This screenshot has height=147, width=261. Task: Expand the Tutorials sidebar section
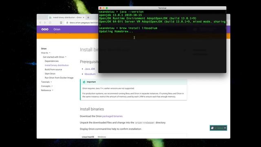tap(46, 82)
